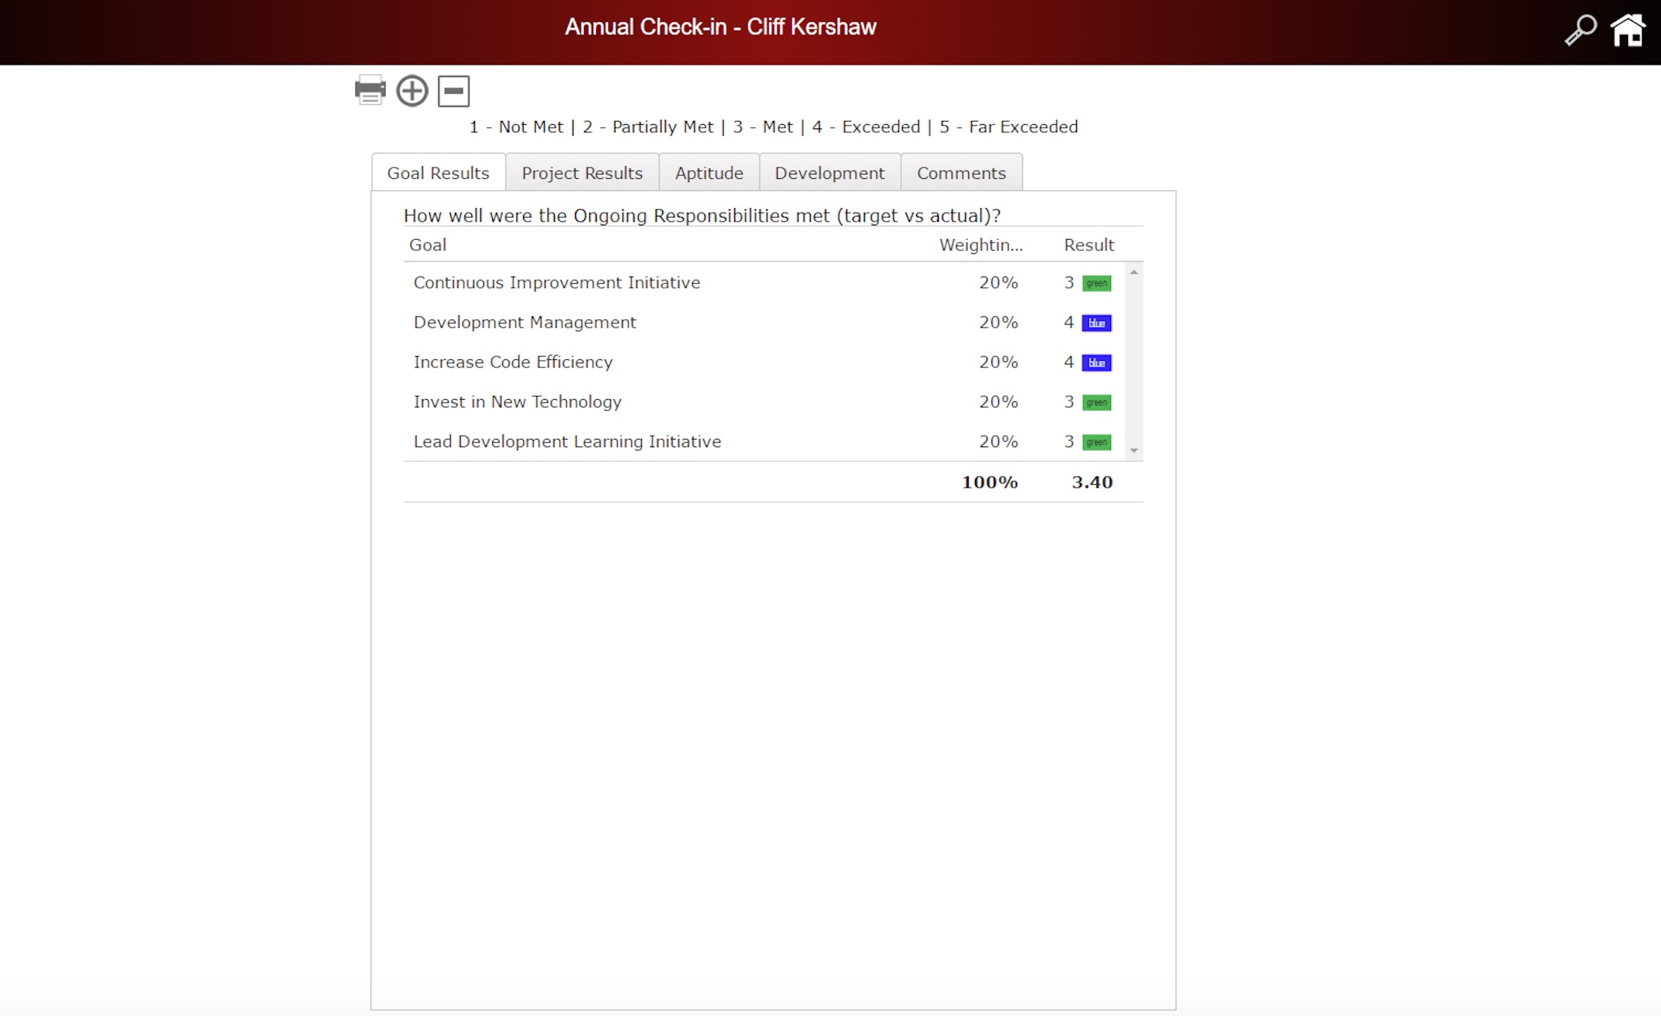This screenshot has width=1661, height=1016.
Task: Select the Goal Results tab
Action: click(437, 173)
